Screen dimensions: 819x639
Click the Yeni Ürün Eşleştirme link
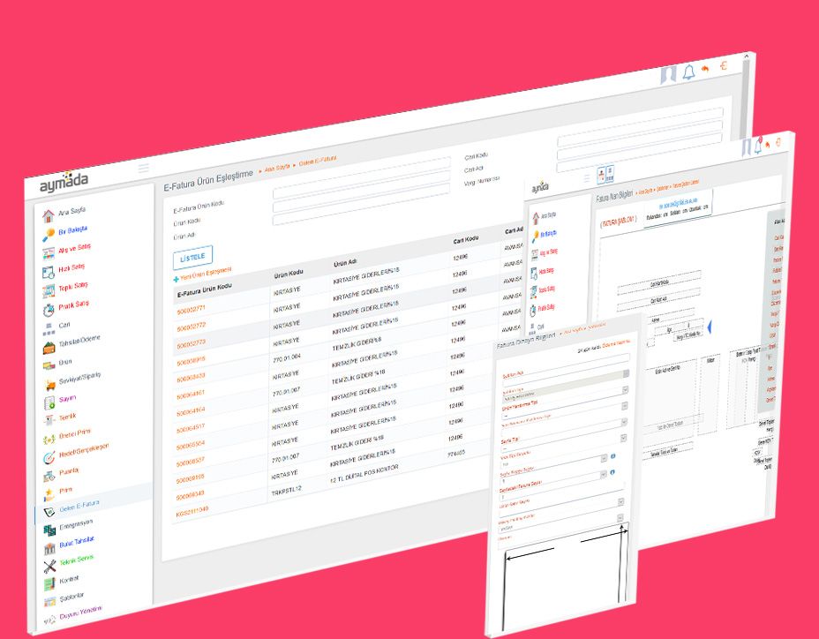pos(207,272)
